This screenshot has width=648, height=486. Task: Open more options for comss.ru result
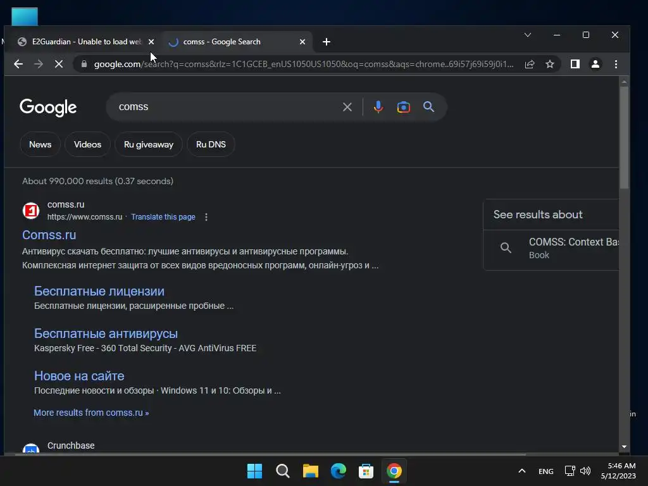pyautogui.click(x=206, y=217)
